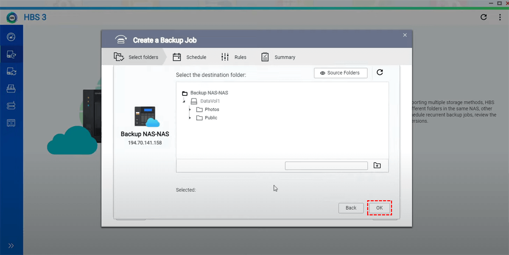Open the Storage Spaces sidebar icon

tap(11, 105)
